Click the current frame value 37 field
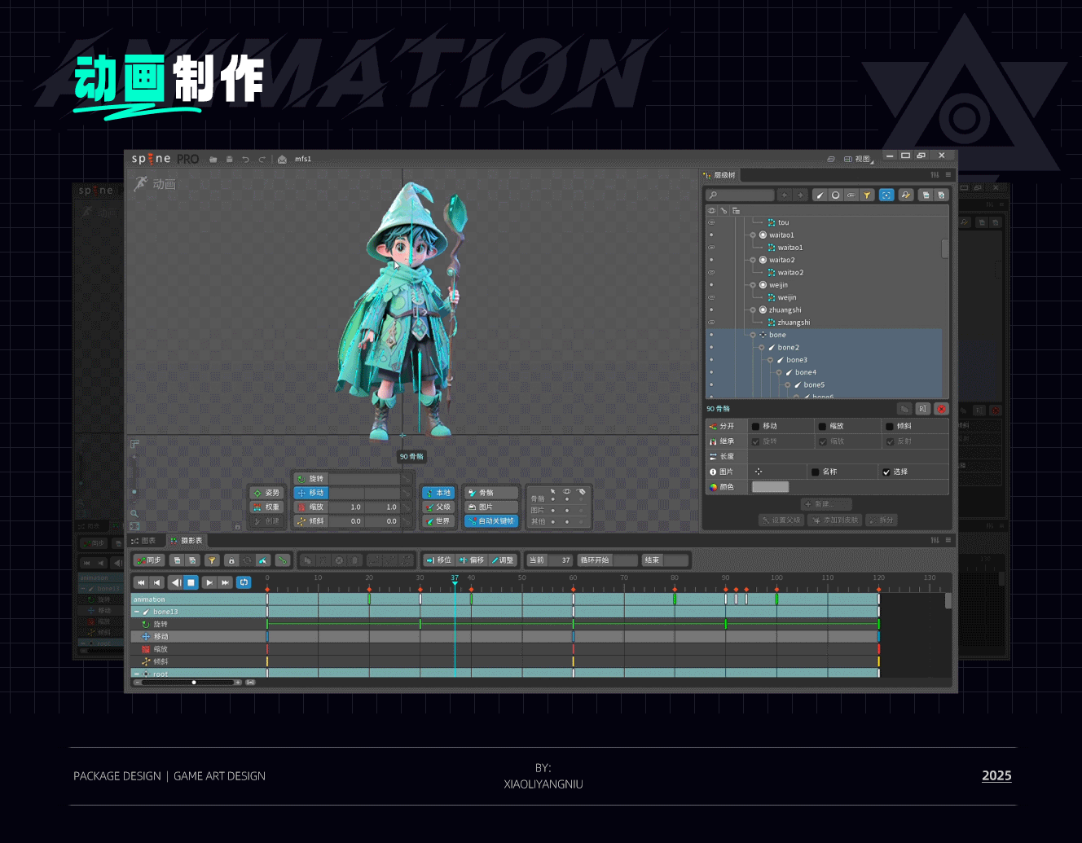This screenshot has width=1082, height=843. click(561, 560)
